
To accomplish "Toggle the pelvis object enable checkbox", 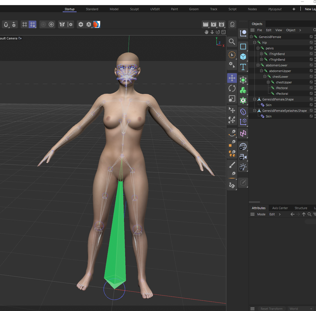I will 311,48.
